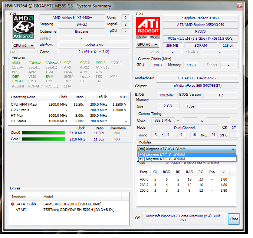Click the Operating Point column header
Viewport: 253px width, 238px height.
[27, 97]
